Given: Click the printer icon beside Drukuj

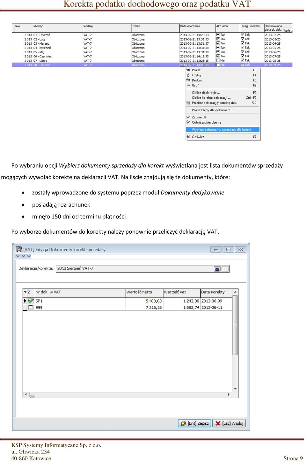Looking at the screenshot, I should click(188, 80).
